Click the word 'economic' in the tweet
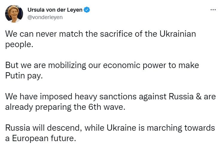 tap(121, 65)
